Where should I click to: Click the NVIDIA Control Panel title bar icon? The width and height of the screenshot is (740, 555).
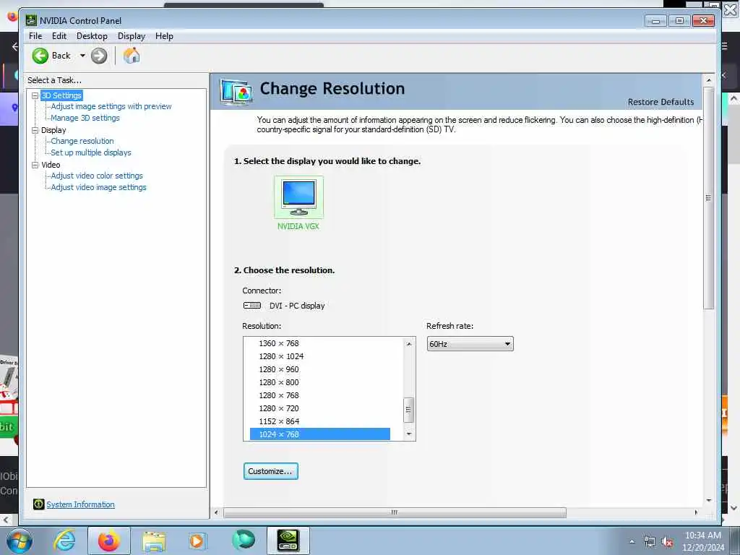pos(31,20)
